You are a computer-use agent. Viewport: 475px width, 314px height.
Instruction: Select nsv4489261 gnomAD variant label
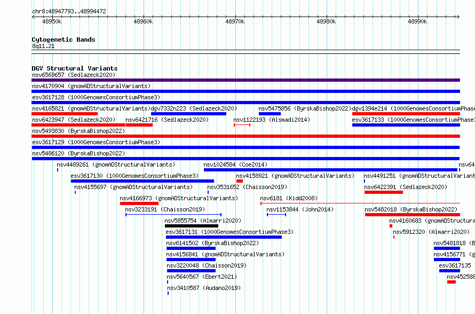116,164
